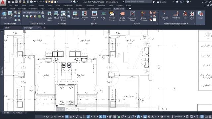Switch to the Express Tools ribbon tab
The height and width of the screenshot is (119, 212).
[94, 9]
